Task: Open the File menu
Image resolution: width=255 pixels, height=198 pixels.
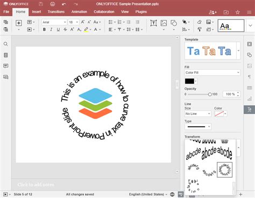Action: (x=6, y=12)
